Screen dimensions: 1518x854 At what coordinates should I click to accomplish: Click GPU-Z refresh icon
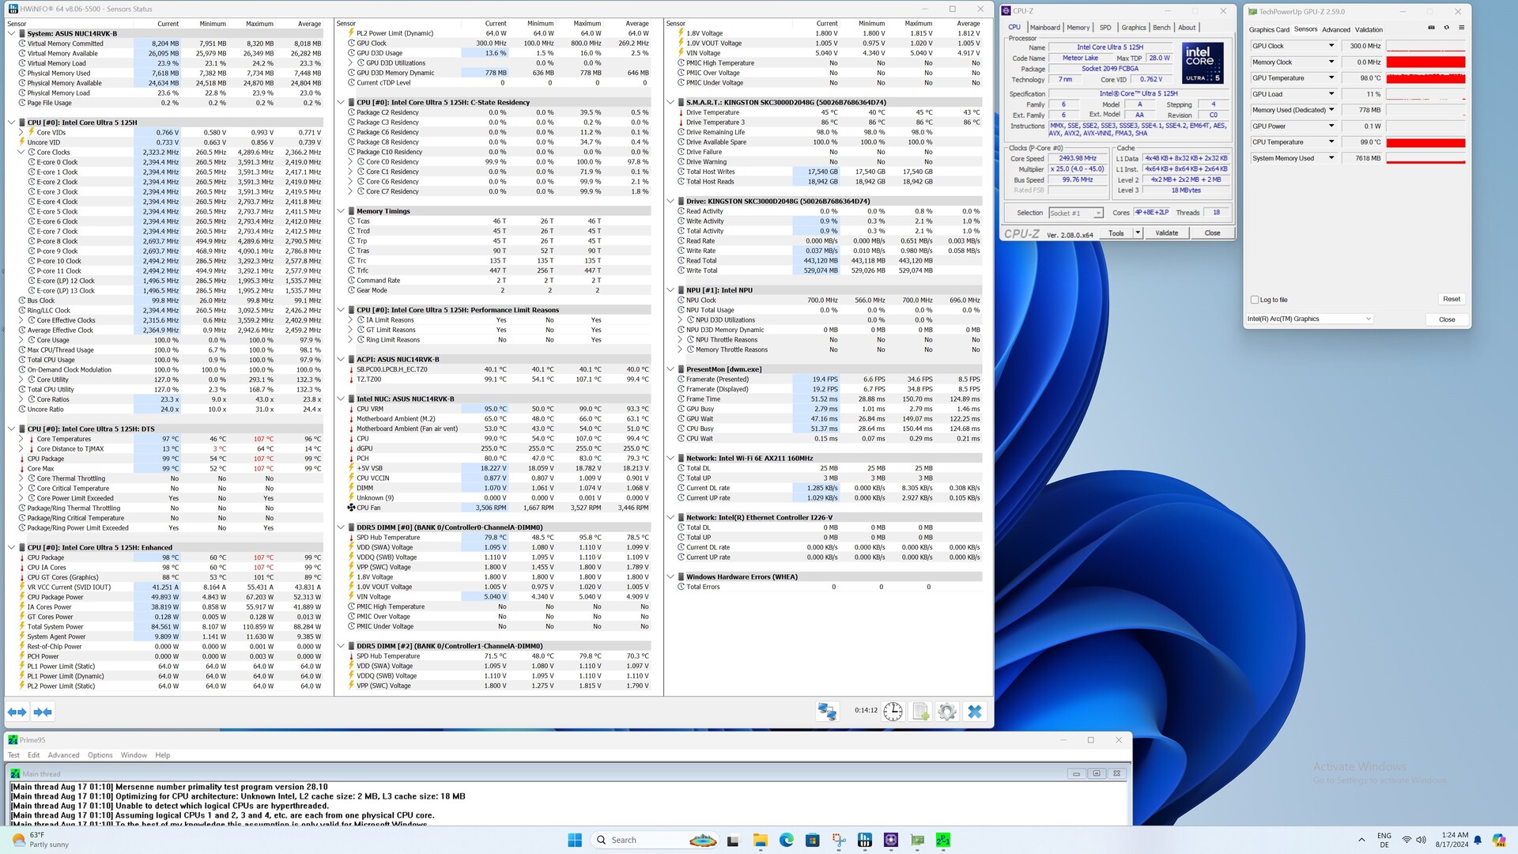click(x=1447, y=28)
